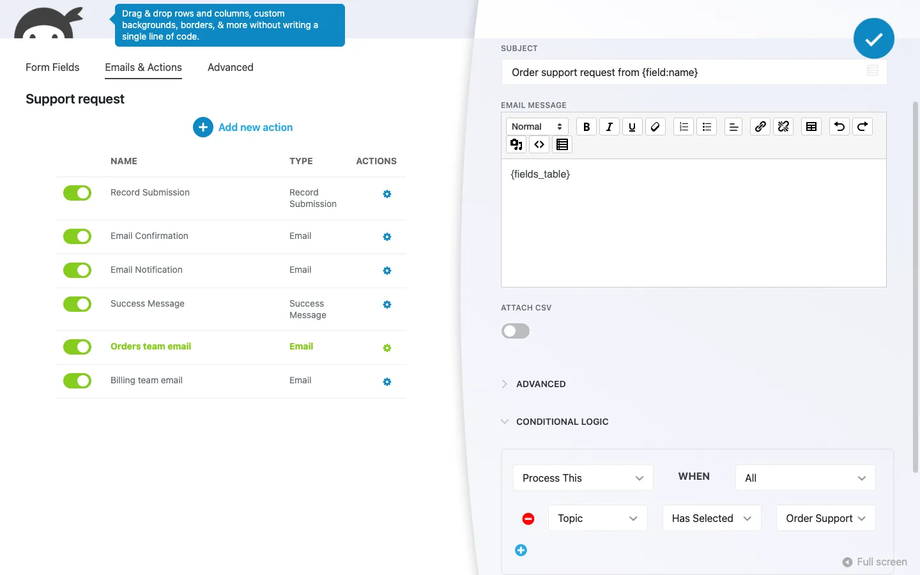920x575 pixels.
Task: Click Add new action
Action: click(243, 127)
